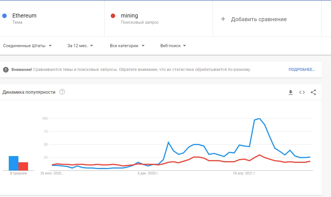The width and height of the screenshot is (331, 197).
Task: Click the 6 дек. 2020 г. axis label
Action: click(148, 173)
